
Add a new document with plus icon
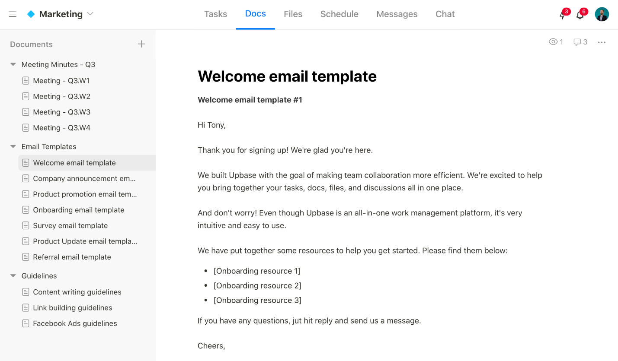tap(141, 44)
